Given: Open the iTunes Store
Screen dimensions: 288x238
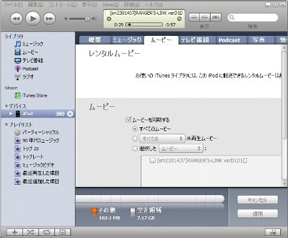Looking at the screenshot, I should point(31,95).
